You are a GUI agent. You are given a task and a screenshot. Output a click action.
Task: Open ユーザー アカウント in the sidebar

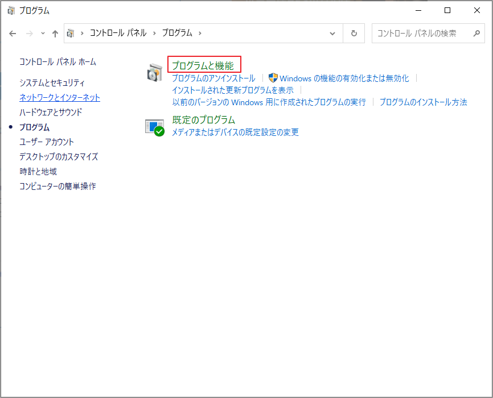coord(47,142)
